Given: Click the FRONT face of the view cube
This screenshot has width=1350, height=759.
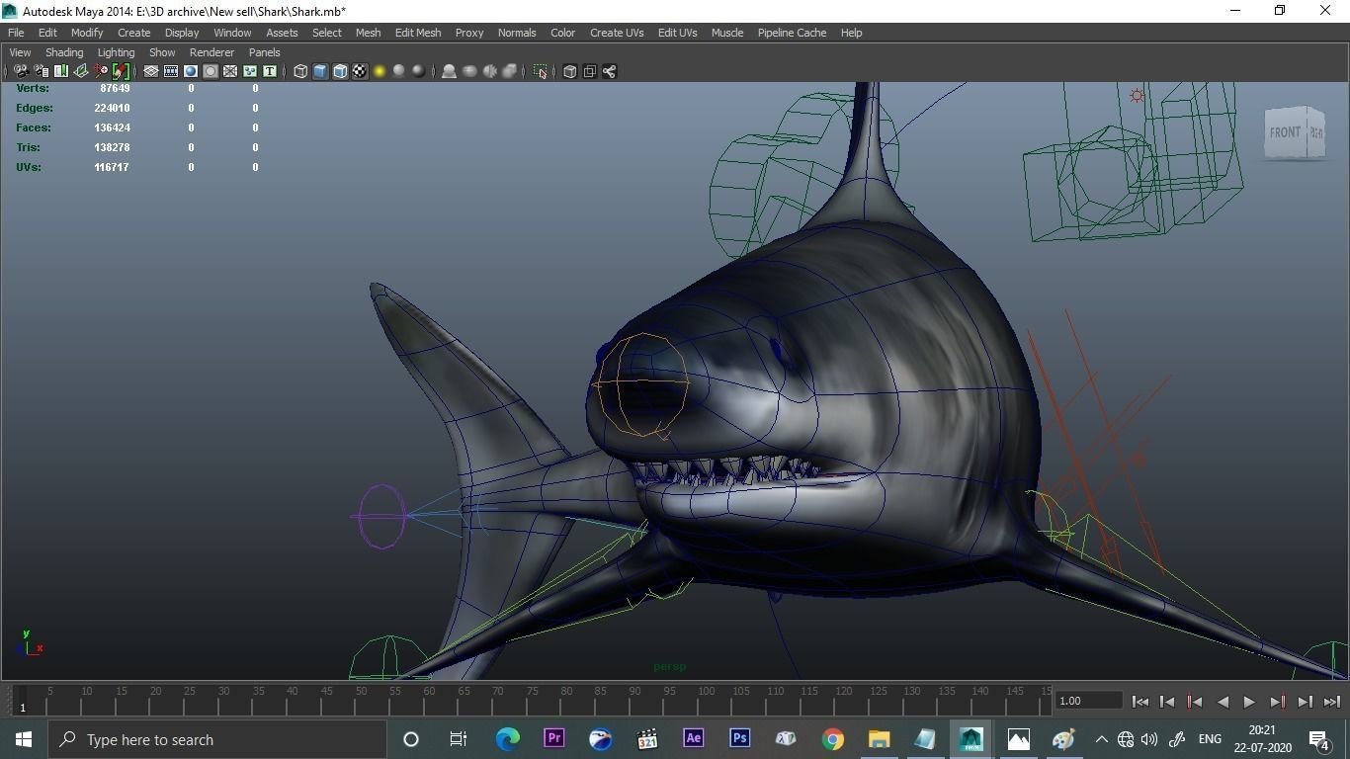Looking at the screenshot, I should (1285, 132).
